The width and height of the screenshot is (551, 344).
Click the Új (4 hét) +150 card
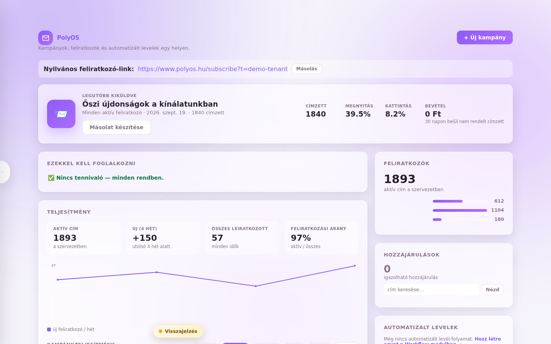coord(163,238)
